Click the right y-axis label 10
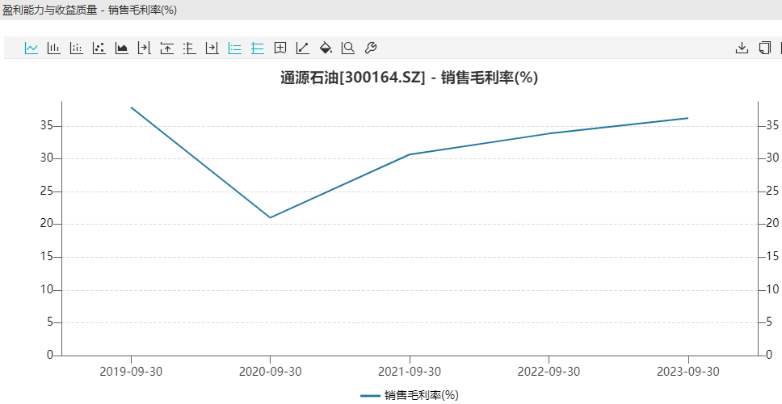 pos(772,289)
